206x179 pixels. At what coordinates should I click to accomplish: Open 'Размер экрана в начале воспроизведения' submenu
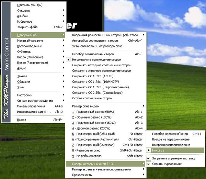tap(106, 169)
